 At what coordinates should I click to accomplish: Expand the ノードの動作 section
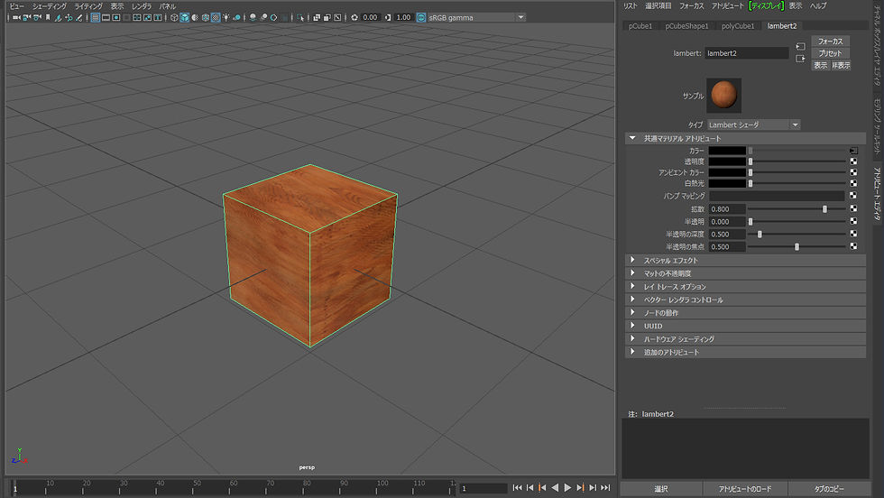click(x=745, y=313)
